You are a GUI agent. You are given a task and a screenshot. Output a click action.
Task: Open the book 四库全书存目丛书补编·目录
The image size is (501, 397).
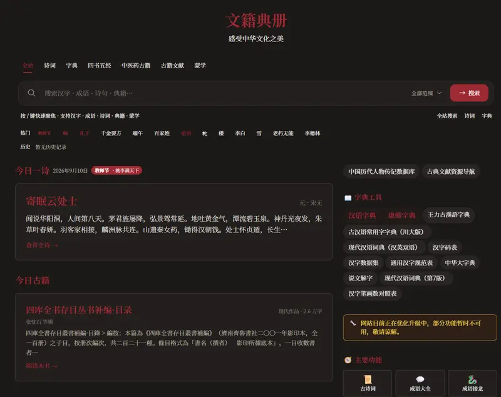point(79,310)
